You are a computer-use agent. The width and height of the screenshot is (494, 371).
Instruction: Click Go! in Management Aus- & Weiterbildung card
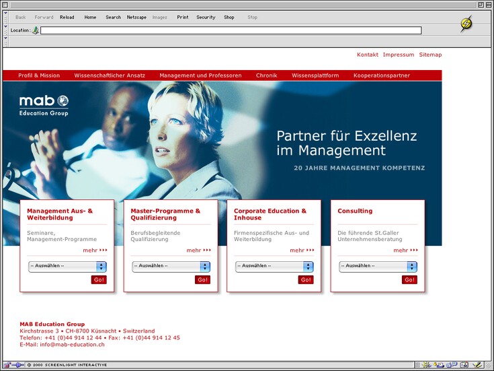coord(99,279)
